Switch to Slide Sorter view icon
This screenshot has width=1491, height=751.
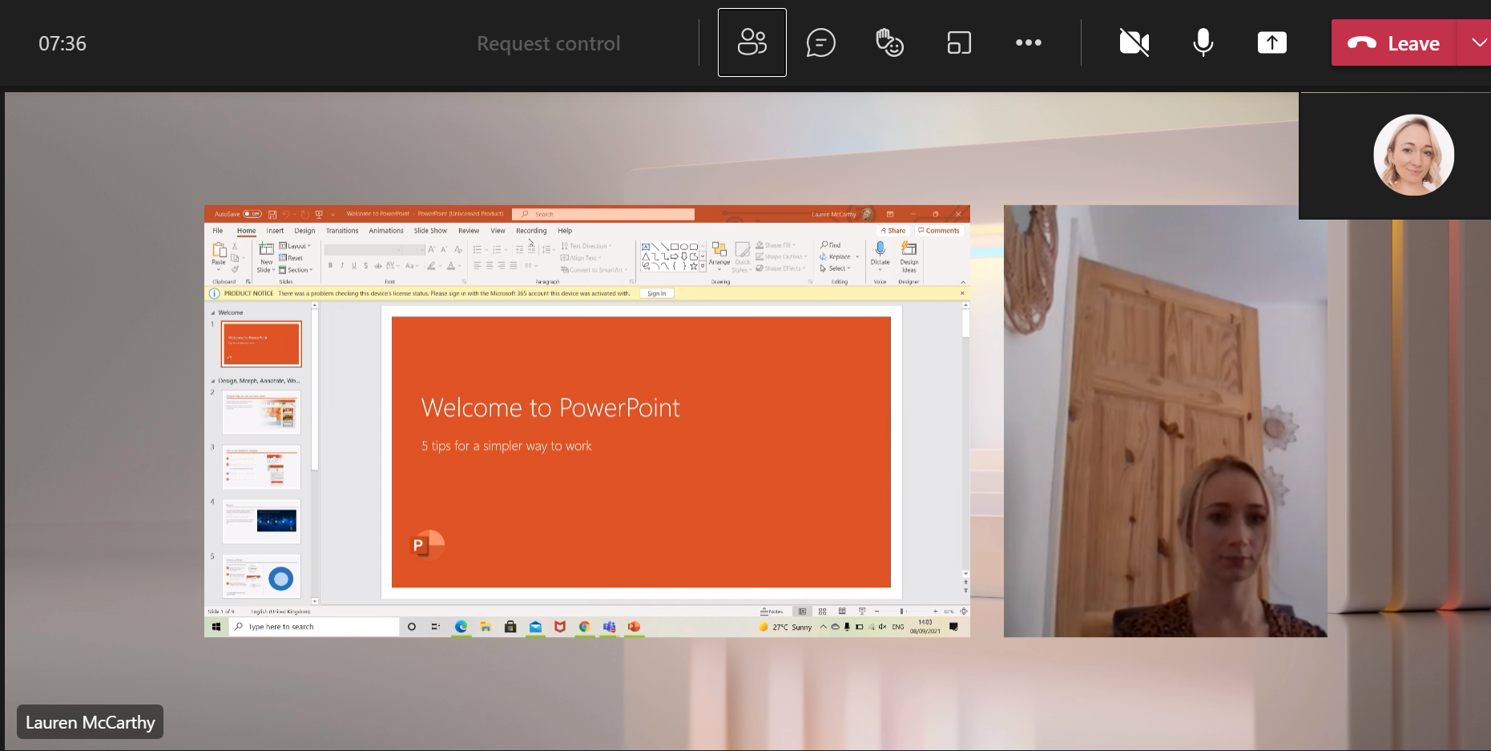click(x=822, y=612)
